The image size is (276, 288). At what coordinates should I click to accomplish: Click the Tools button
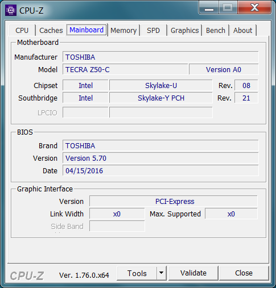(137, 273)
